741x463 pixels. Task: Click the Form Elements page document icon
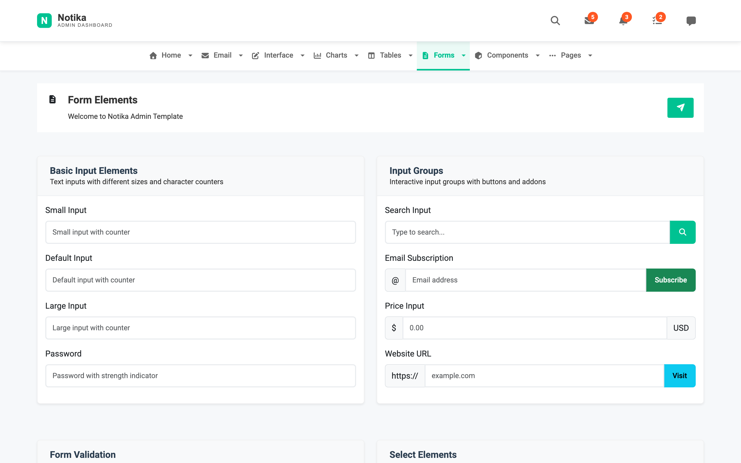click(53, 99)
